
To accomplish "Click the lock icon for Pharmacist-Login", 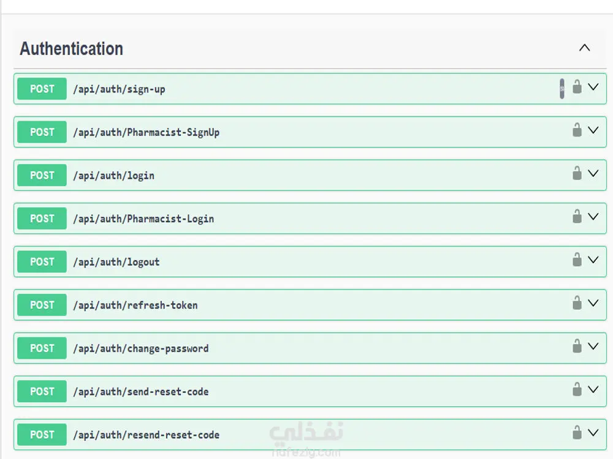I will tap(577, 216).
